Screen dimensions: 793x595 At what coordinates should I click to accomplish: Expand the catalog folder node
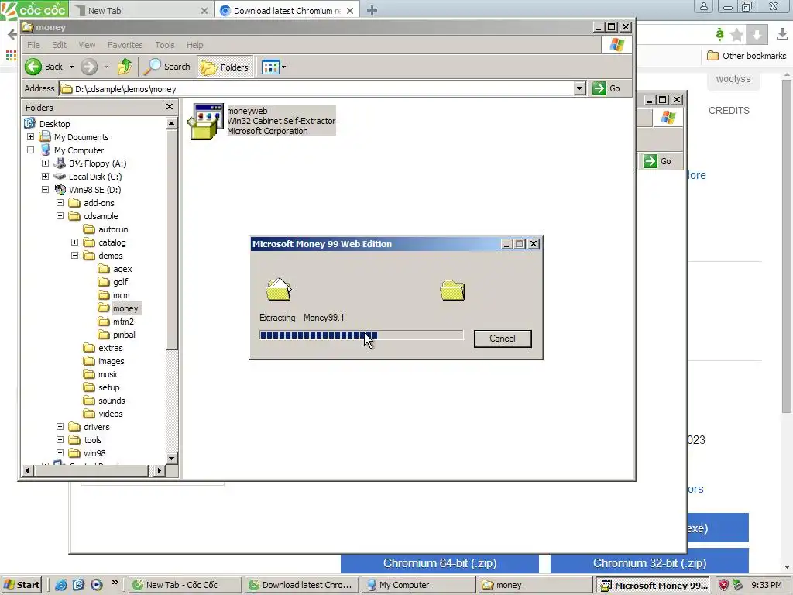74,242
